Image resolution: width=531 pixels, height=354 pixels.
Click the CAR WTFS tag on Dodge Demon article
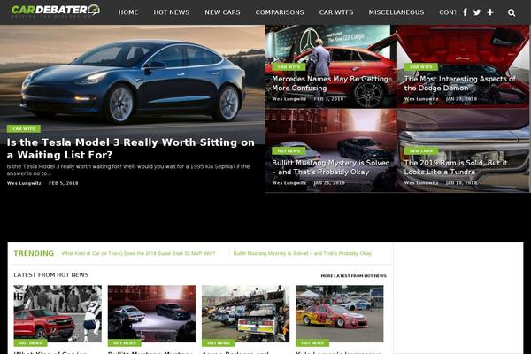click(x=421, y=66)
